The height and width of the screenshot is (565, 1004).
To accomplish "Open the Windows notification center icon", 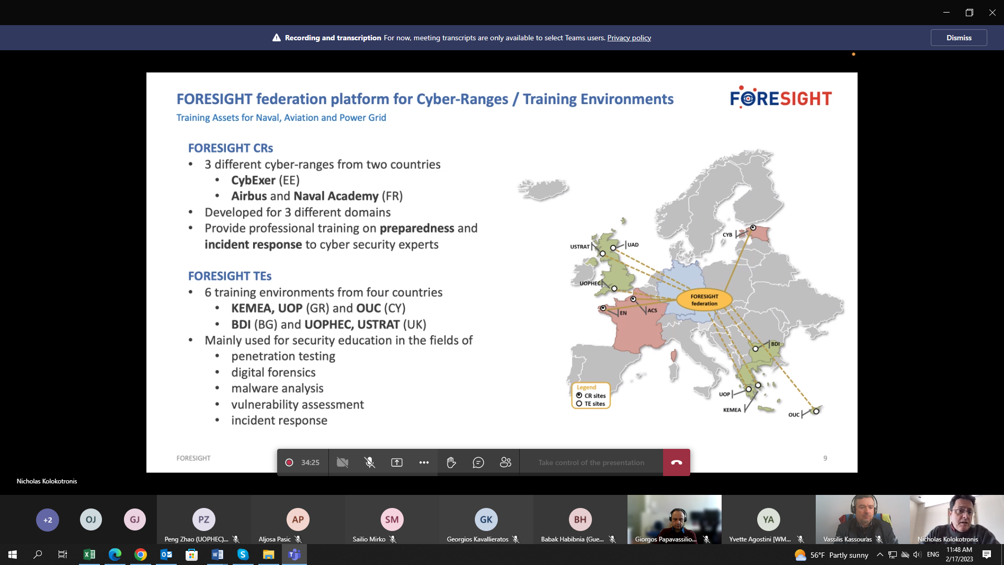I will [987, 555].
